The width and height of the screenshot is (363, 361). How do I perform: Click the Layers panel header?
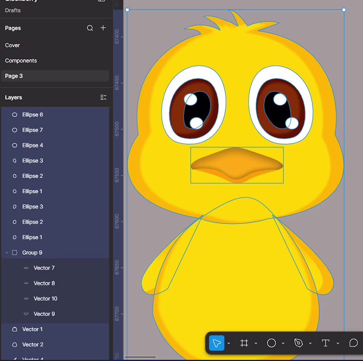(x=13, y=97)
